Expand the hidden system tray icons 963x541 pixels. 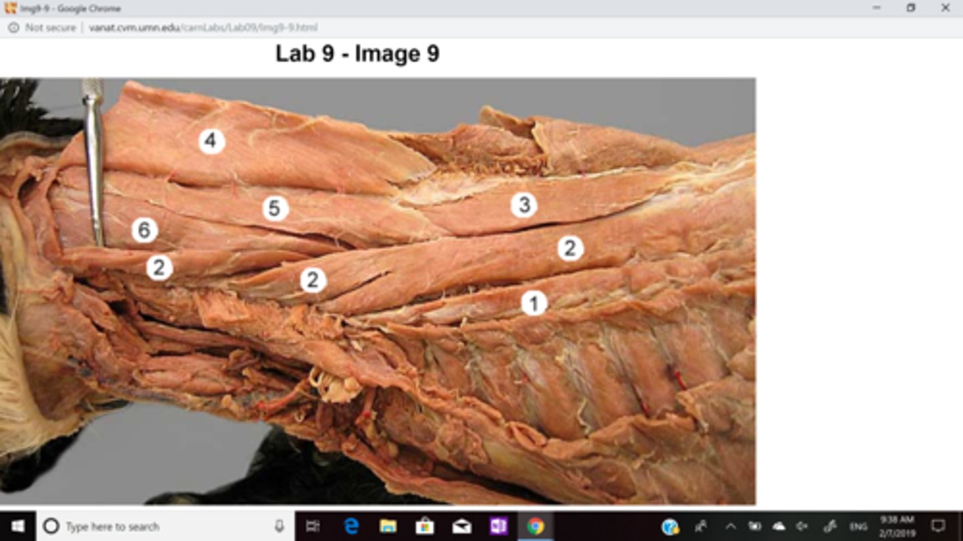pyautogui.click(x=730, y=527)
